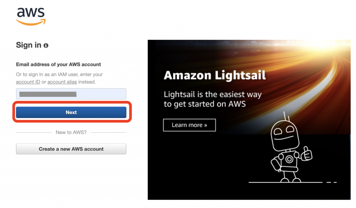Follow the account ID link
This screenshot has height=208, width=356.
28,82
